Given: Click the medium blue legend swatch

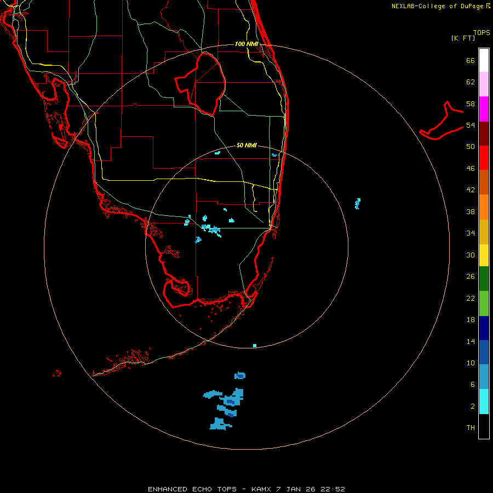Looking at the screenshot, I should tap(484, 352).
